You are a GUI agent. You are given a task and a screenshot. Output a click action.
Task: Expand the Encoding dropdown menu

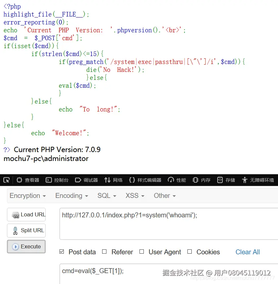pos(72,196)
